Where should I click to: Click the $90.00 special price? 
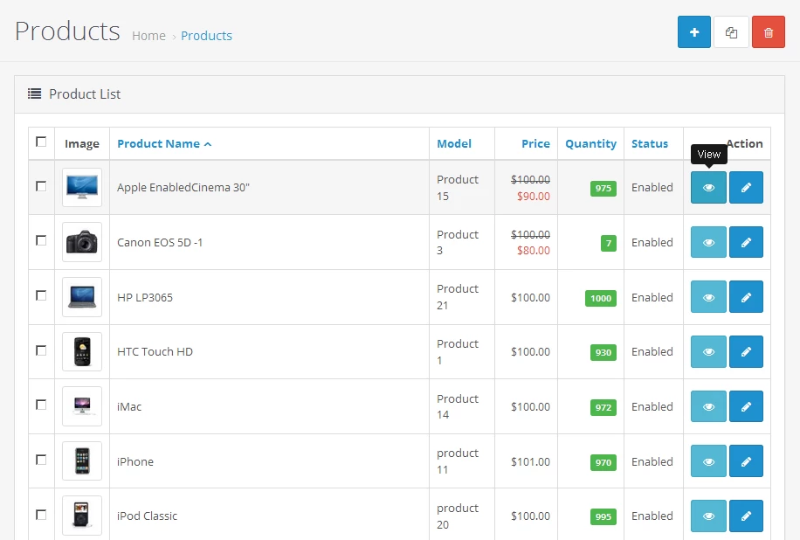(533, 196)
